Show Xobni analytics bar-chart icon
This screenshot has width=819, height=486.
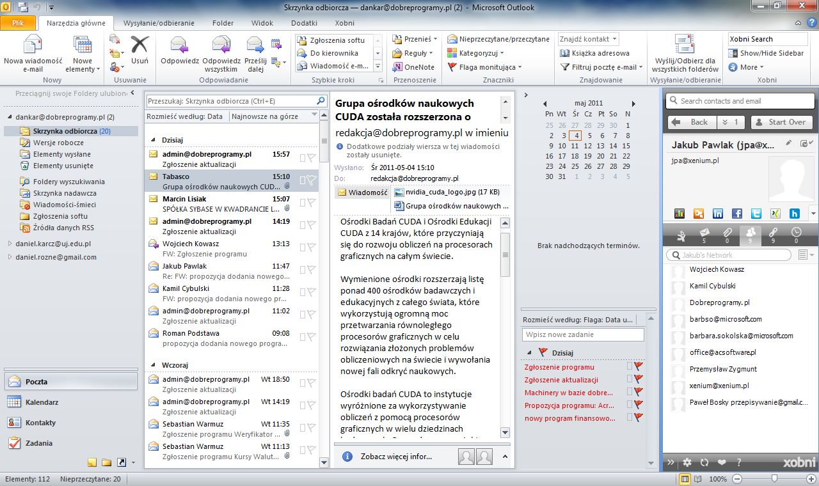tap(680, 214)
